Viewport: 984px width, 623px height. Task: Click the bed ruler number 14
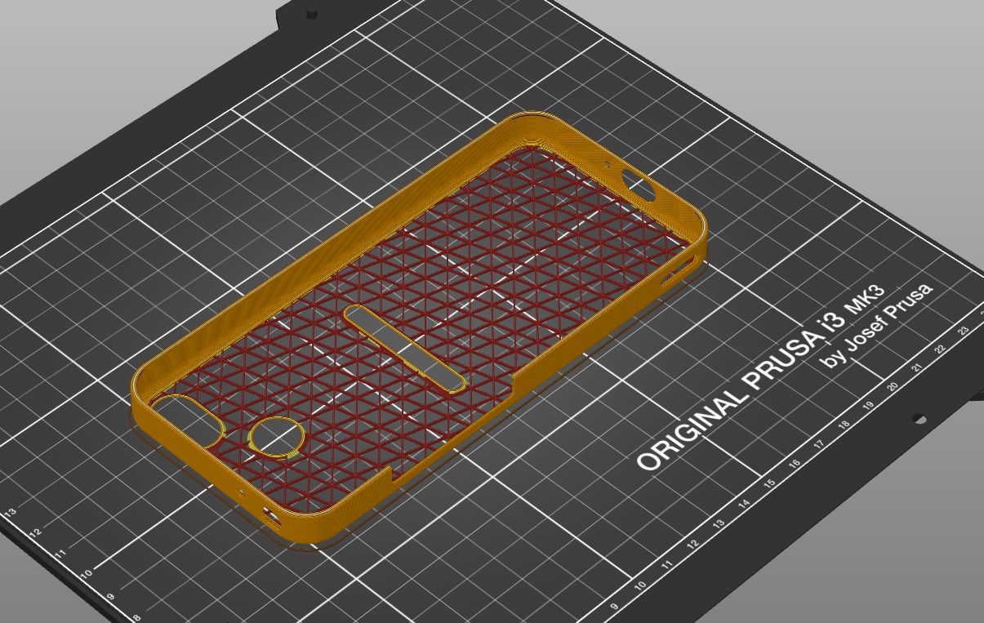point(745,503)
